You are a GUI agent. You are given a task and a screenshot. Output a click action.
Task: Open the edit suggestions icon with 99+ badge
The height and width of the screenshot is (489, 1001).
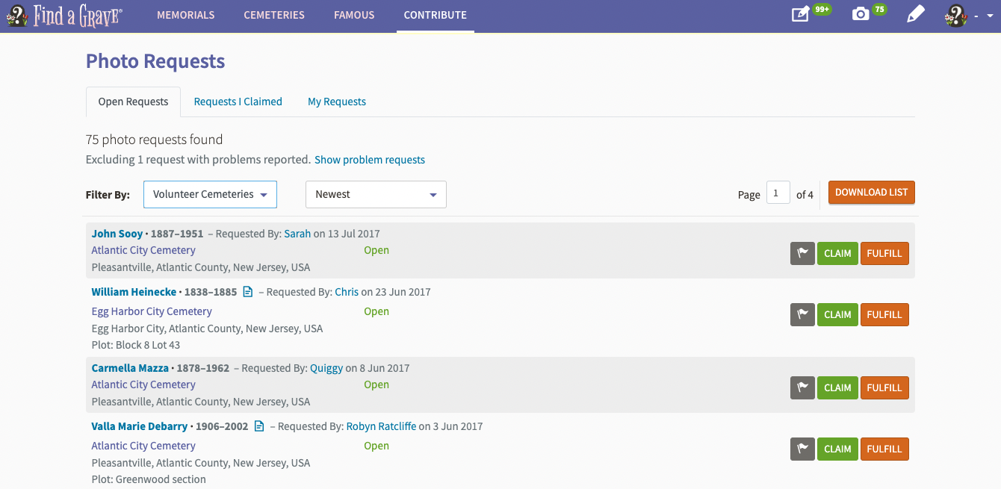(801, 14)
